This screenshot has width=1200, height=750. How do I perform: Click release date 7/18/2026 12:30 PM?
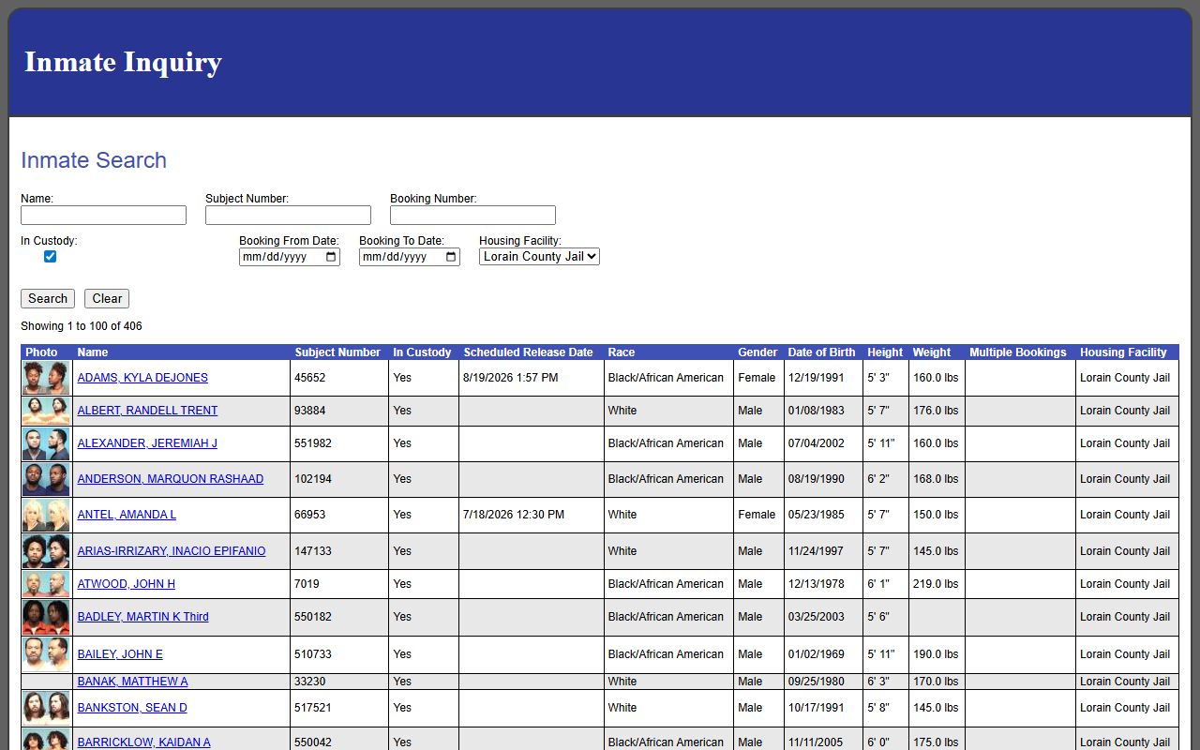pos(514,515)
